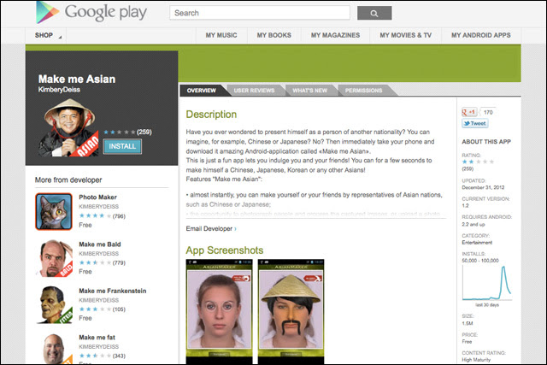
Task: Open the Email Developer link
Action: coord(211,228)
